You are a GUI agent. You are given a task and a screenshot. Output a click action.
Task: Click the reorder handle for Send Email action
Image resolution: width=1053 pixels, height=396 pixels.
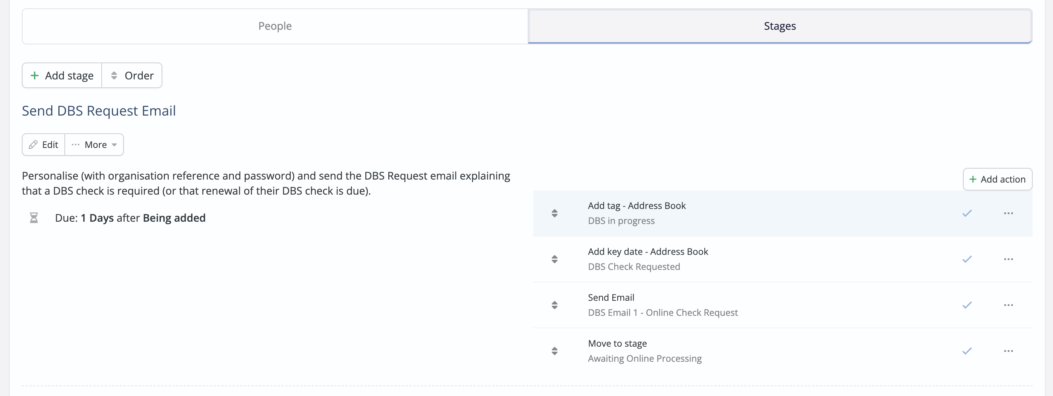[x=555, y=305]
